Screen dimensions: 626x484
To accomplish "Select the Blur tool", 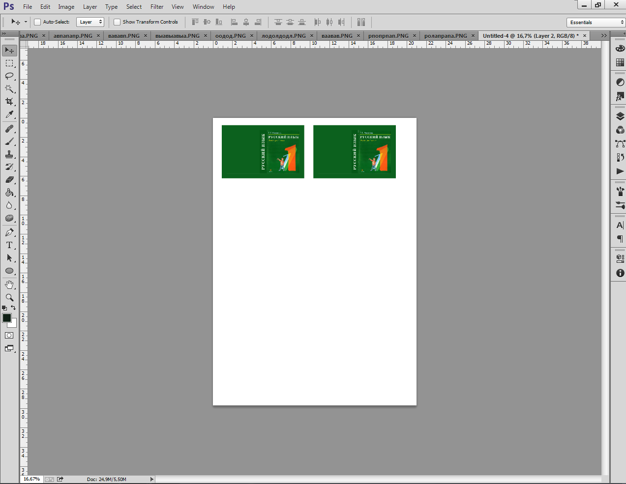I will point(9,205).
